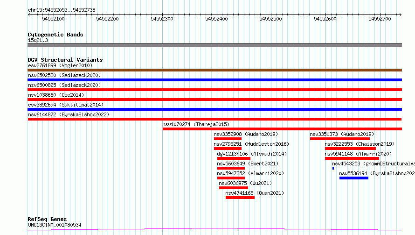The width and height of the screenshot is (415, 235).
Task: Open nsv5536194 ByrskaBishop variant label
Action: 377,173
